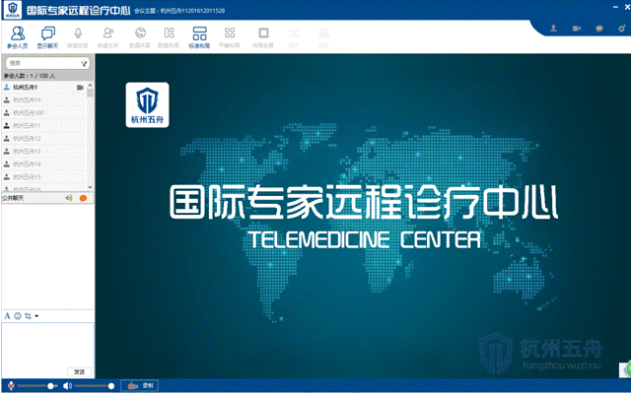631x393 pixels.
Task: Toggle the muted microphone icon in status bar
Action: pyautogui.click(x=11, y=386)
